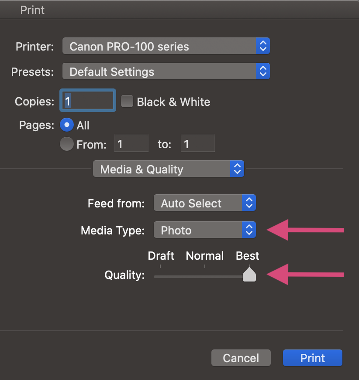359x380 pixels.
Task: Click the page range 'to' input field
Action: click(x=198, y=143)
